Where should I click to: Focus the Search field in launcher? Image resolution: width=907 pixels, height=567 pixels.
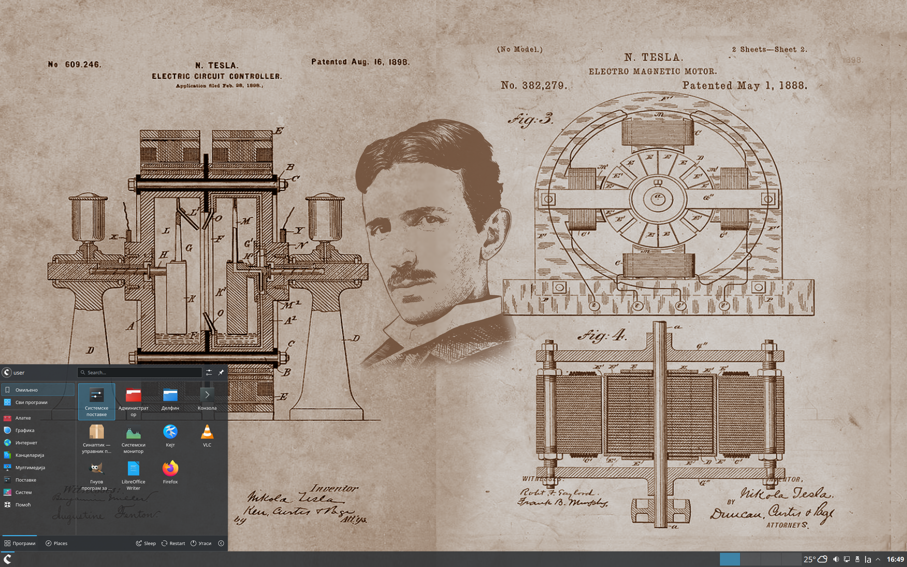[140, 372]
